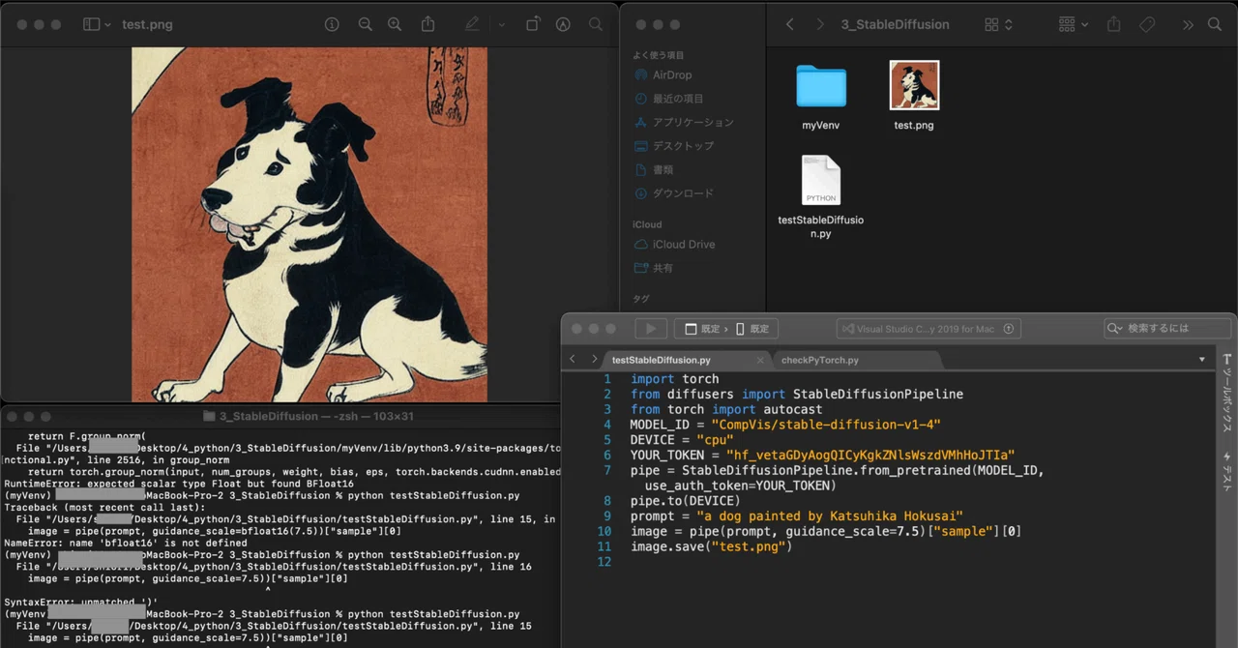
Task: Open the editor tab list dropdown
Action: (x=1202, y=360)
